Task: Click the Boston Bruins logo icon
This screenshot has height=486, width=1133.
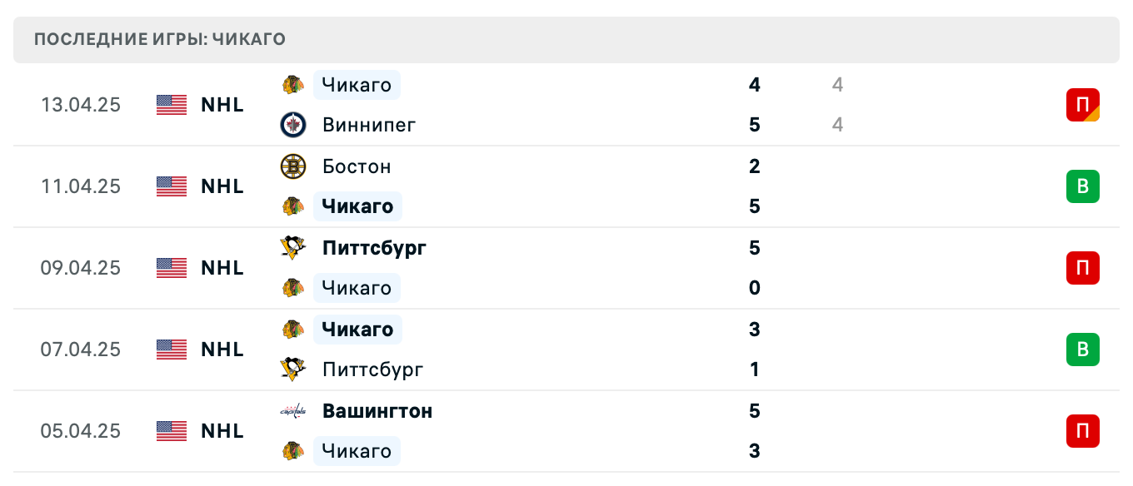Action: [292, 166]
